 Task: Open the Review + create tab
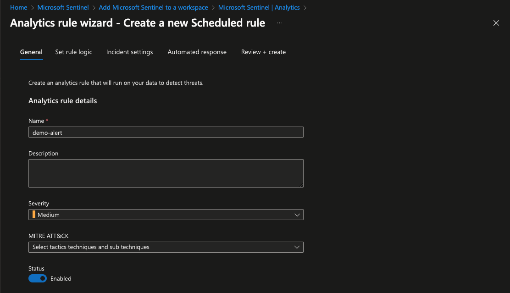pyautogui.click(x=263, y=52)
